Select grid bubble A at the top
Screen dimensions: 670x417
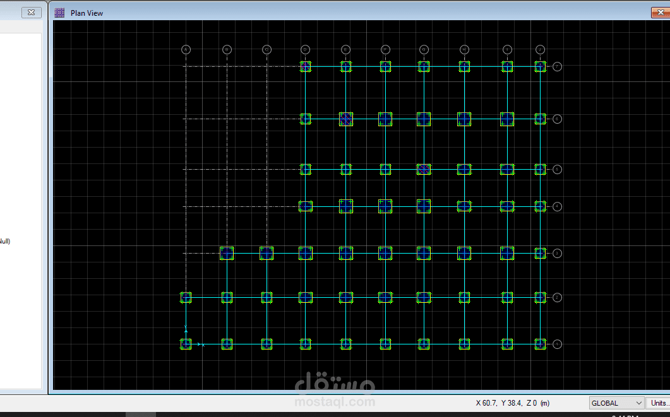tap(186, 50)
